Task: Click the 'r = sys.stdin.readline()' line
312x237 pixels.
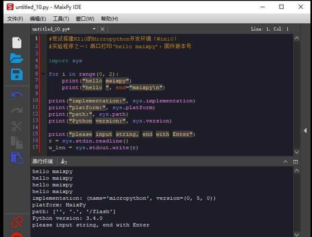Action: pyautogui.click(x=89, y=141)
